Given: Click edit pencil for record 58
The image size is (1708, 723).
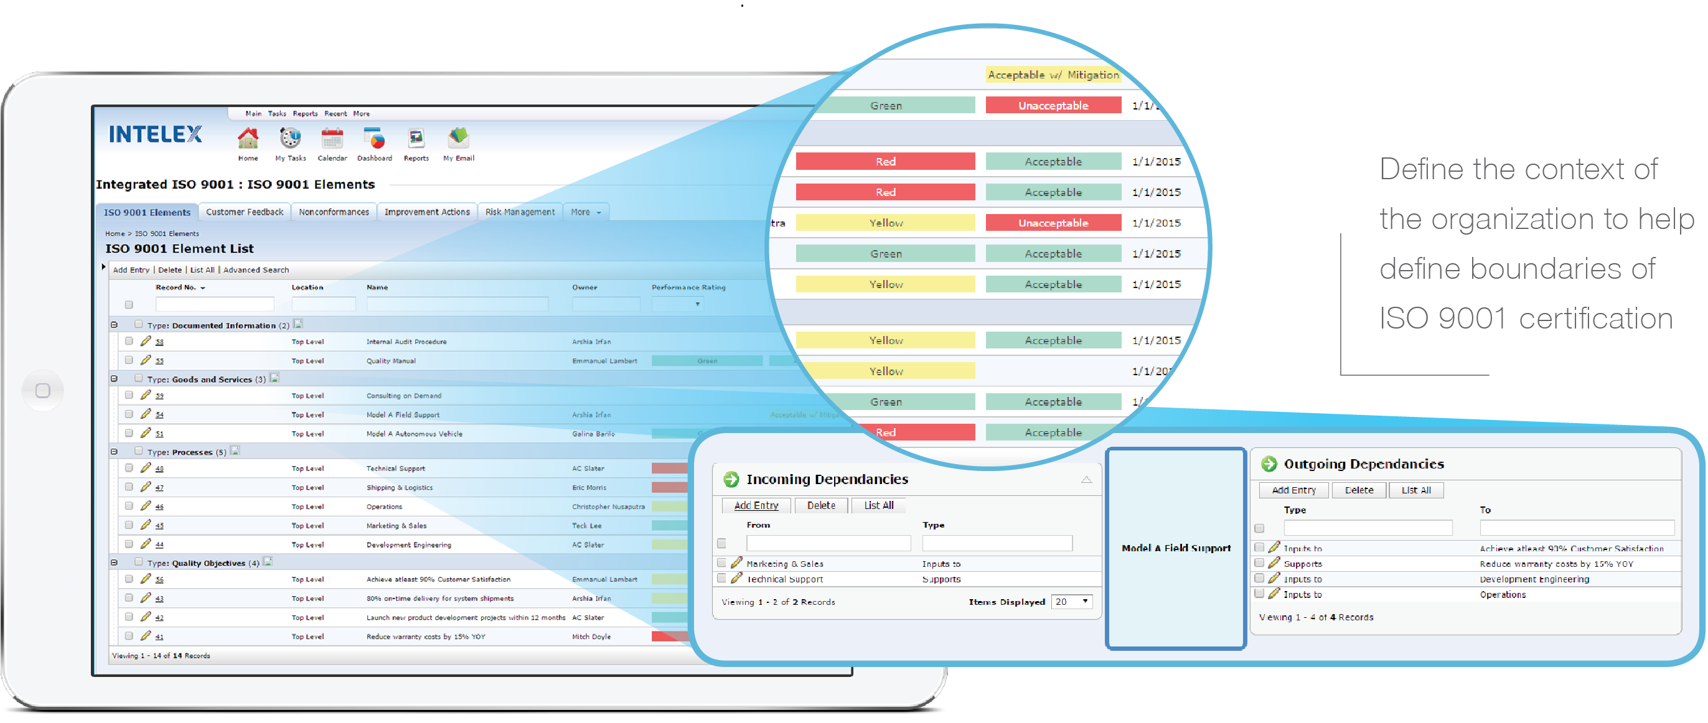Looking at the screenshot, I should coord(146,342).
